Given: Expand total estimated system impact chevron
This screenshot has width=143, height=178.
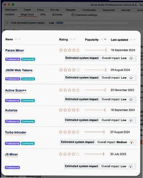Looking at the screenshot, I should pyautogui.click(x=7, y=23).
